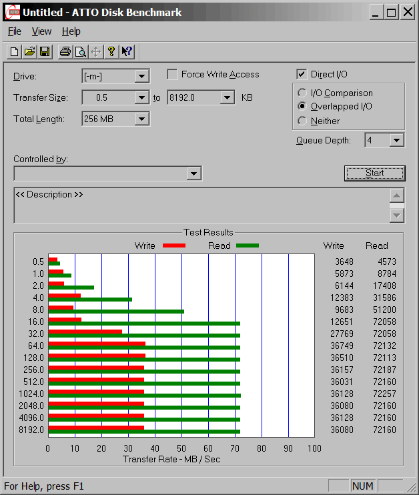Expand the Drive dropdown list
Viewport: 419px width, 495px height.
point(141,77)
